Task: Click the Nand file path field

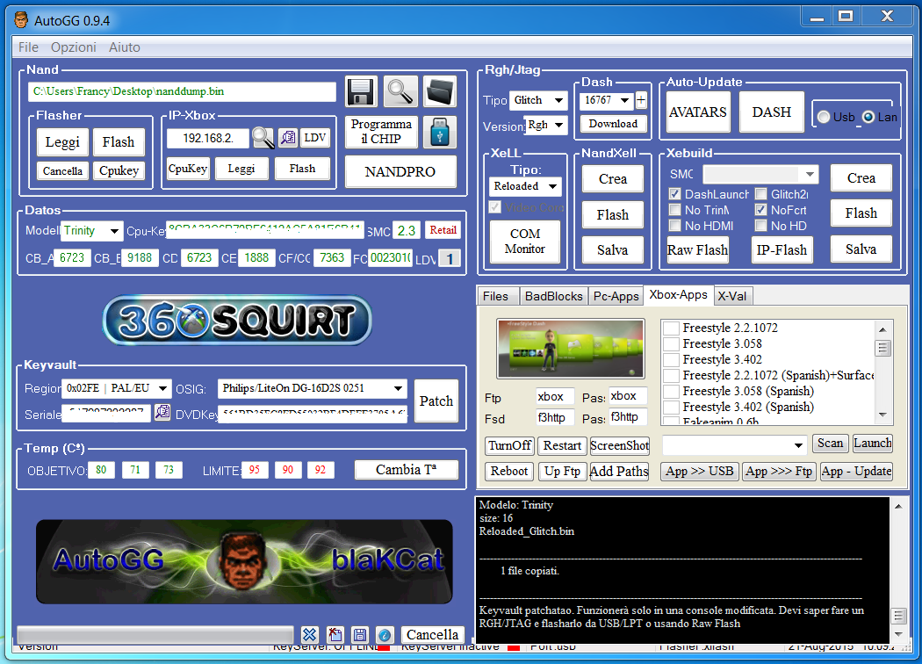Action: [x=183, y=91]
